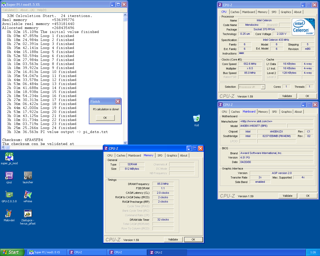This screenshot has width=320, height=256.
Task: Click the Super PI title bar icon
Action: point(4,4)
